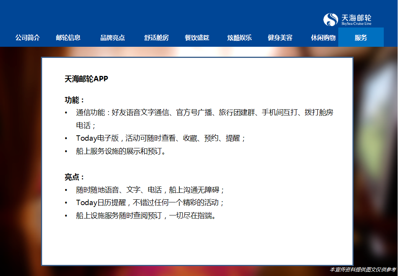The width and height of the screenshot is (398, 276).
Task: Click the disclaimer 本宣传资料提供图文仅供参考
Action: click(363, 269)
